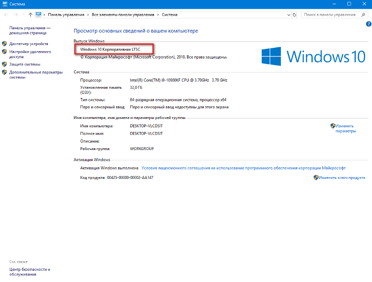Read the Microsoft license terms link
Screen dimensions: 372x282
(243, 168)
